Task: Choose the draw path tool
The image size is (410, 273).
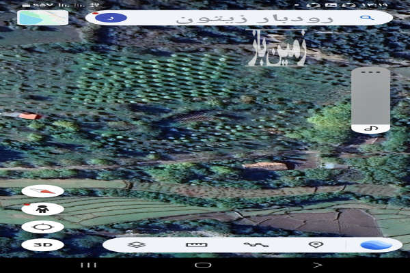Action: pos(256,244)
